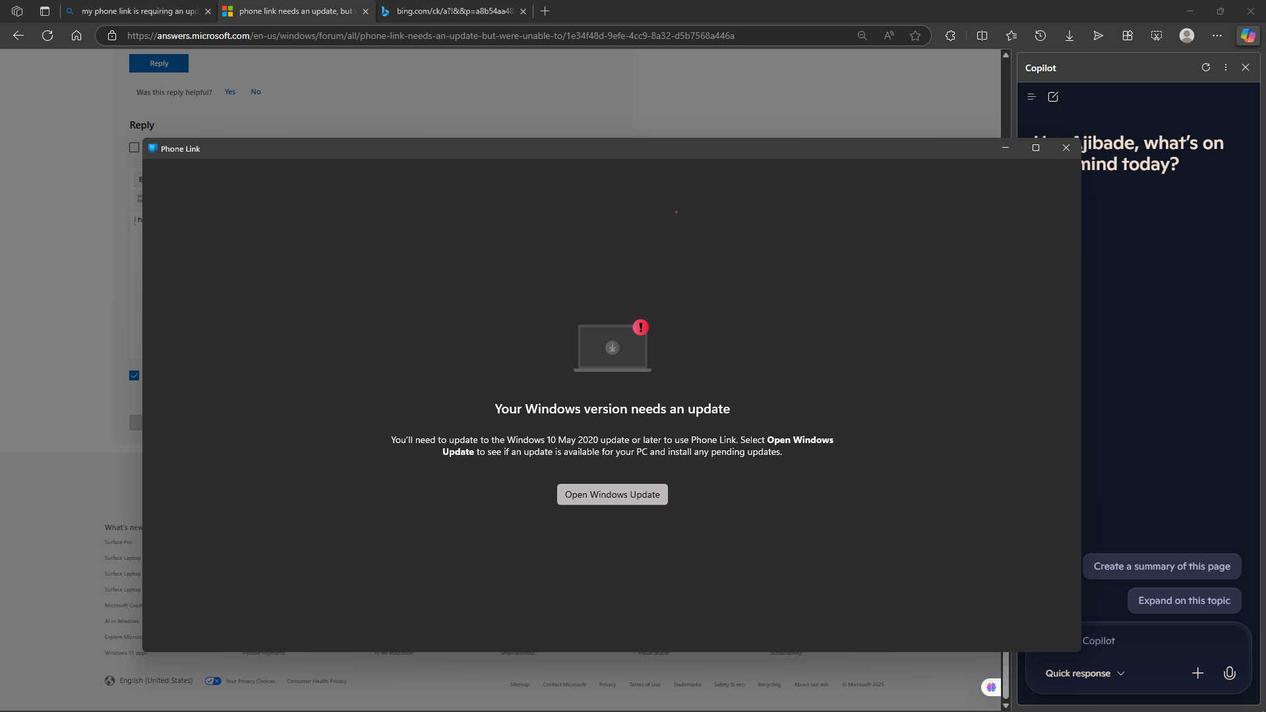1266x712 pixels.
Task: Tick the unchecked box under Reply heading
Action: [135, 148]
